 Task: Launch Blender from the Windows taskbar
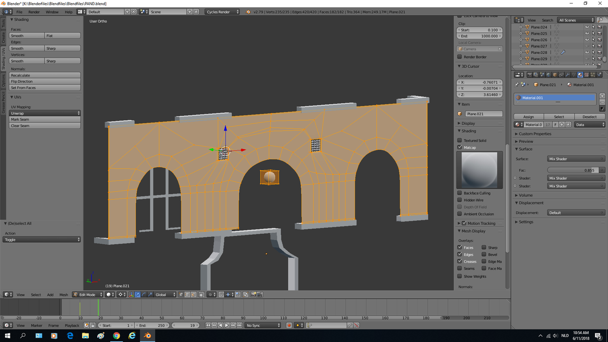[x=148, y=336]
